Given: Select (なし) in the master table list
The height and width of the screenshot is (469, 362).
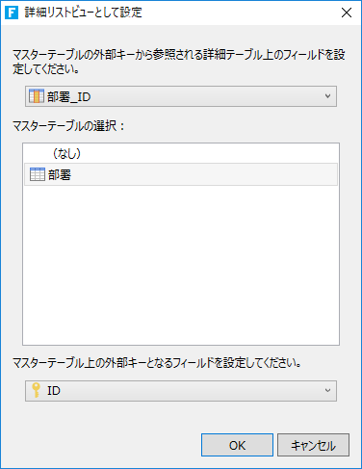Looking at the screenshot, I should tap(66, 154).
